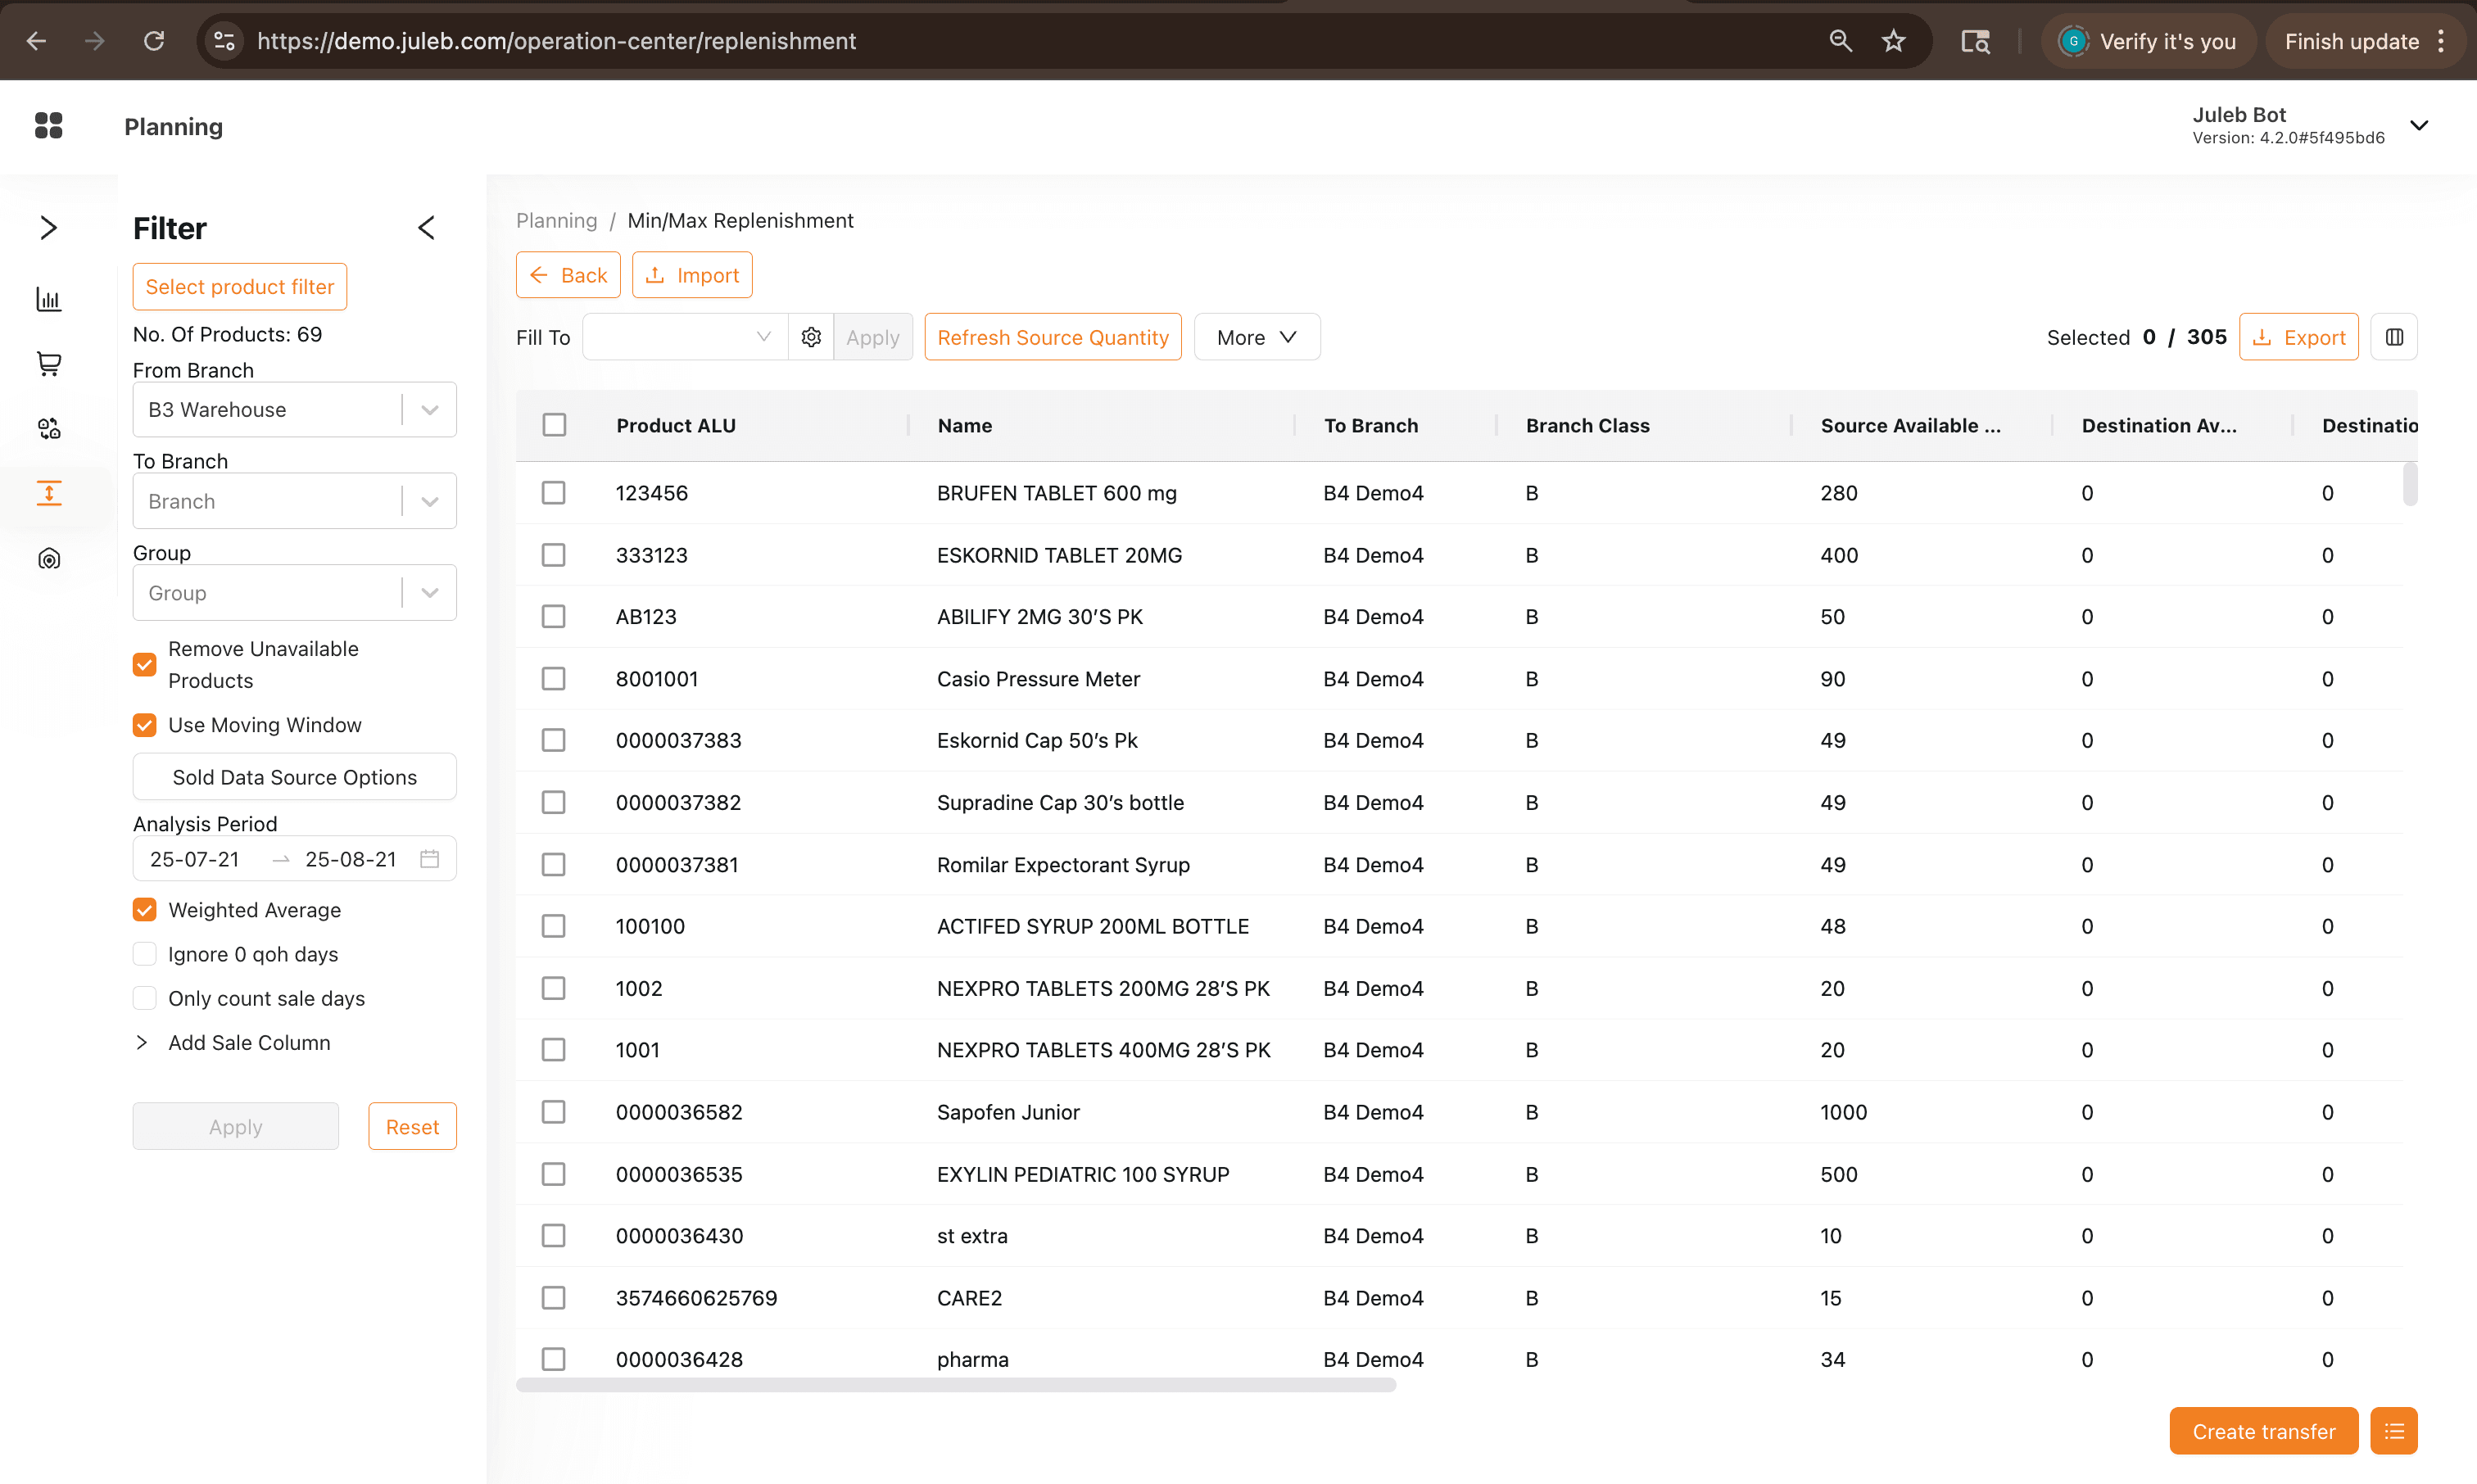Check the EXYLIN PEDIATRIC 100 SYRUP row
The image size is (2477, 1484).
tap(554, 1174)
